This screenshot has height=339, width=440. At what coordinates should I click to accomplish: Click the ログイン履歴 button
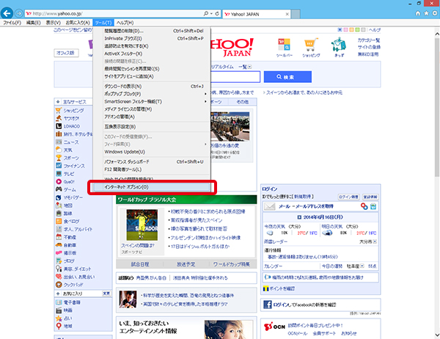348,197
